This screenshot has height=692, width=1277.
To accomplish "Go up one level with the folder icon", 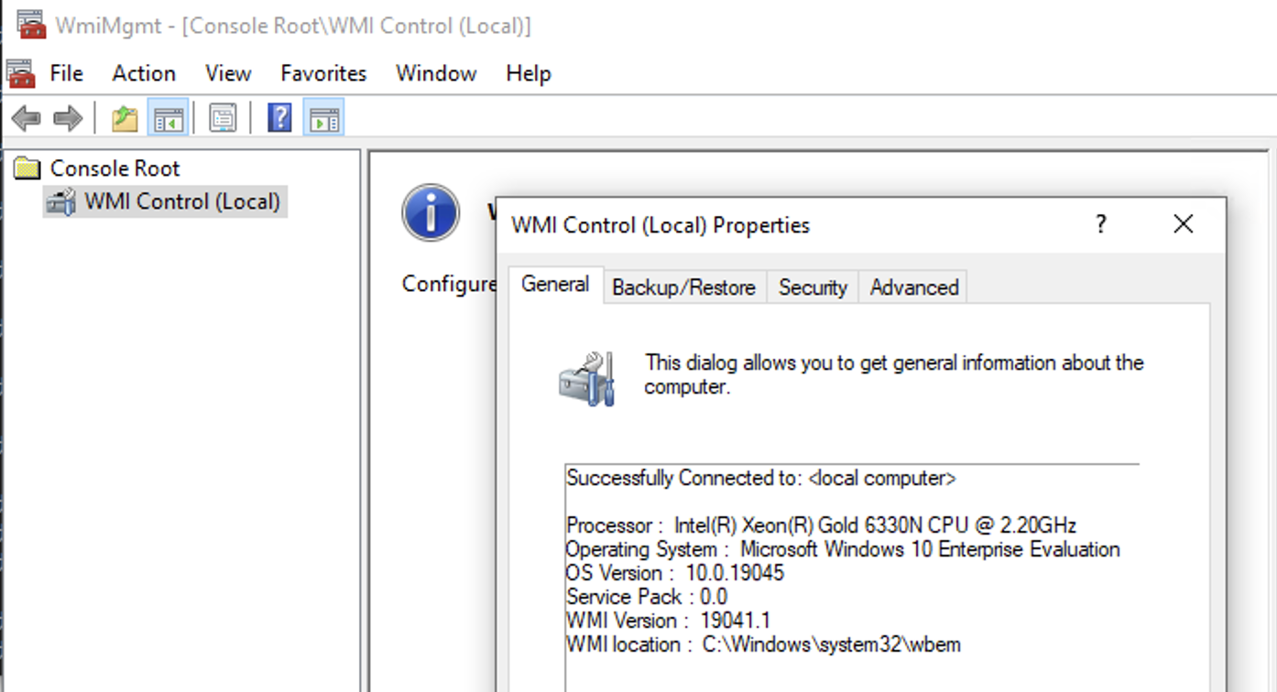I will (x=125, y=118).
